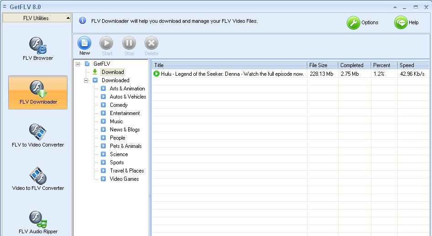
Task: Sort by the Percent column header
Action: [384, 65]
